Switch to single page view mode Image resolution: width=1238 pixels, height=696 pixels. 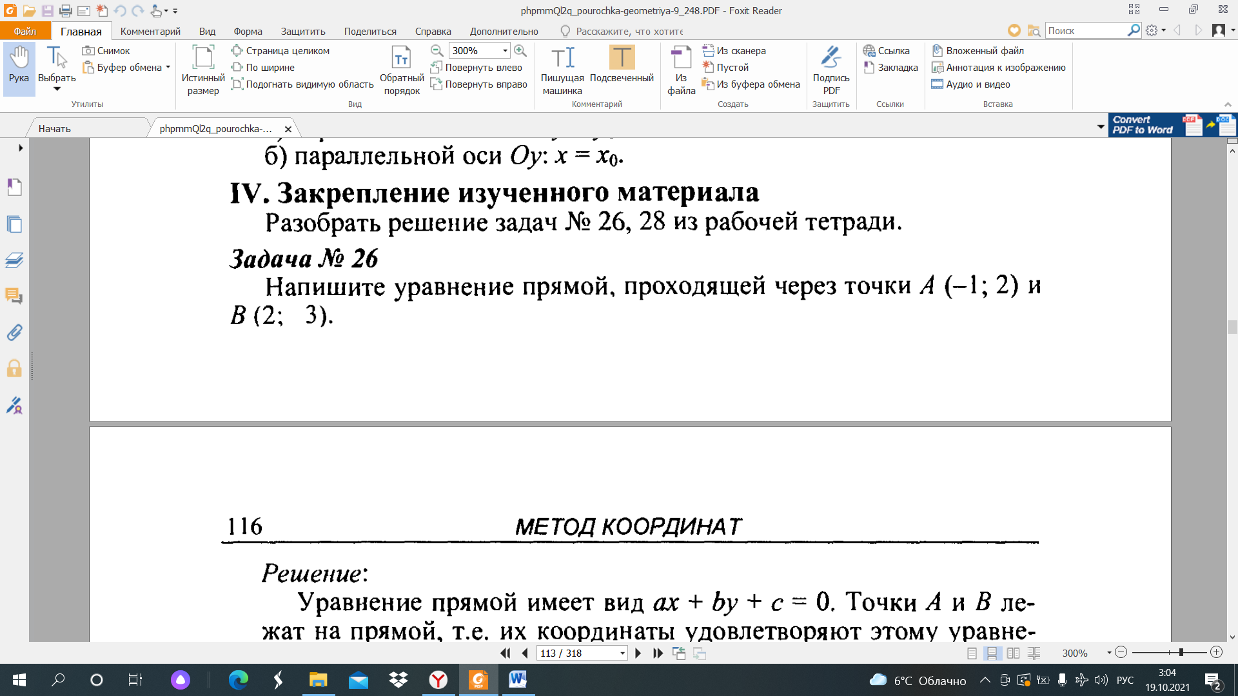click(972, 653)
